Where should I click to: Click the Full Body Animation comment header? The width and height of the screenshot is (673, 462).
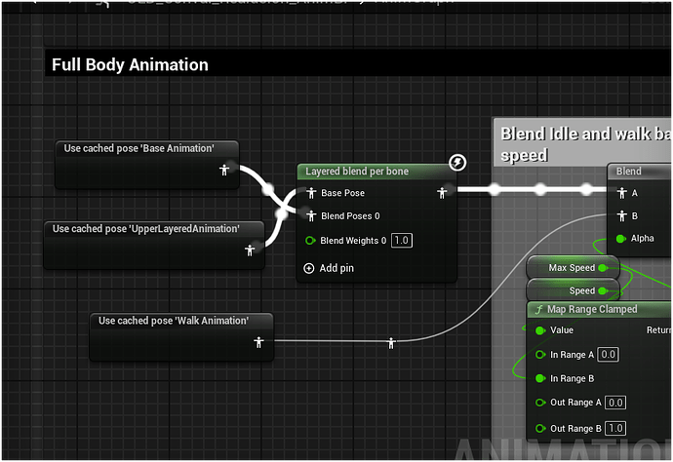tap(358, 63)
